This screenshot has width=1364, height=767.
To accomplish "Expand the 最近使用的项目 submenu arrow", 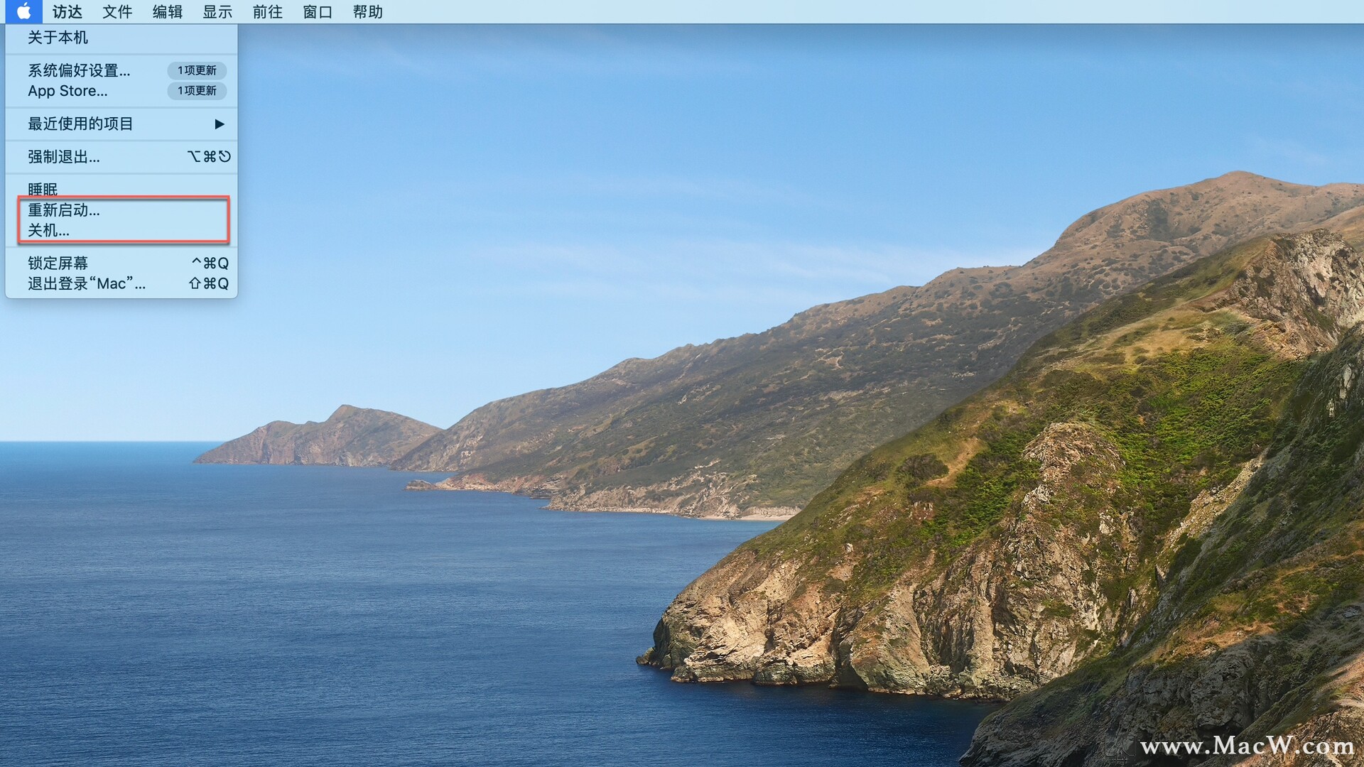I will pos(220,124).
